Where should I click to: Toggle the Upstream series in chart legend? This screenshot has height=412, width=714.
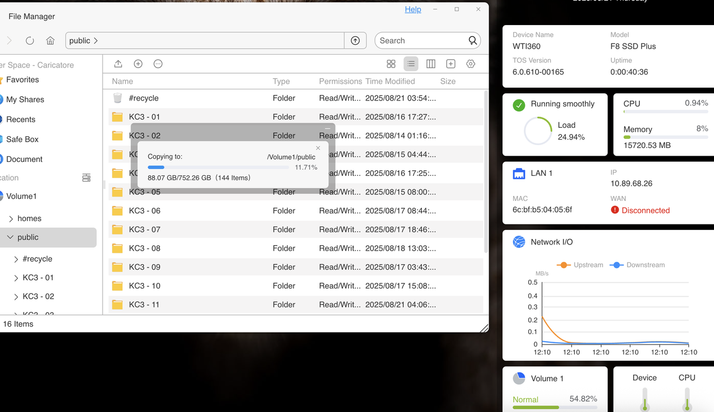(x=580, y=265)
